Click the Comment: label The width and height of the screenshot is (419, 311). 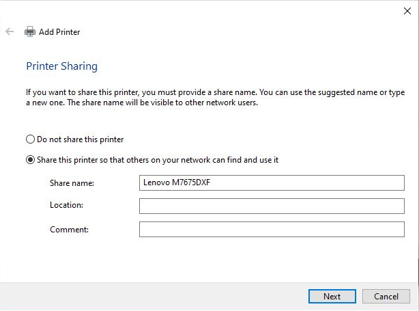click(69, 230)
